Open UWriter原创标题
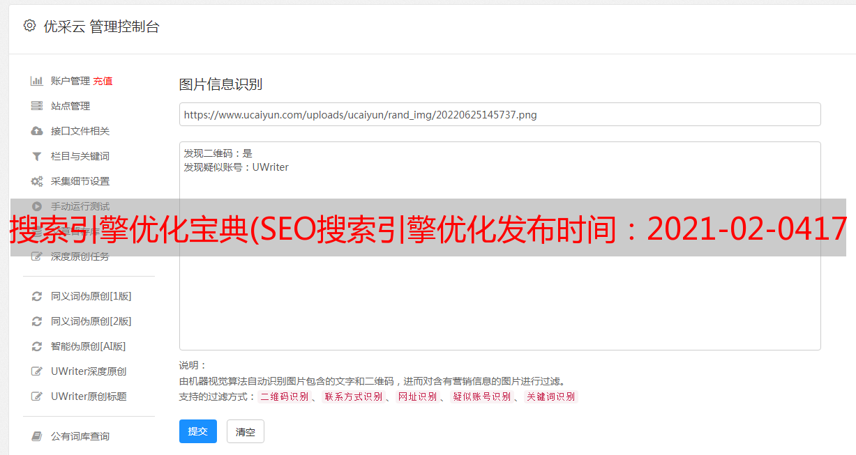 [x=89, y=396]
